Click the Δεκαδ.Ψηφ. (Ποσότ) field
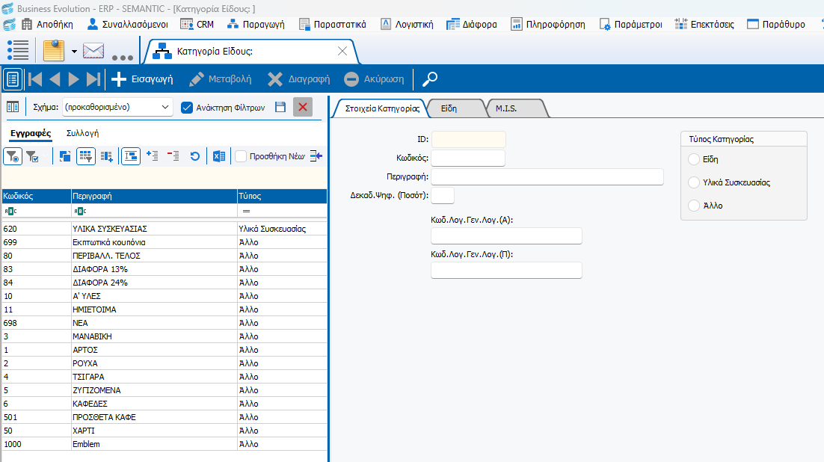Screen dimensions: 824x462 point(443,195)
